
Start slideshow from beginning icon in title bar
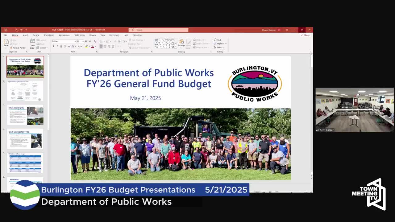click(x=22, y=30)
